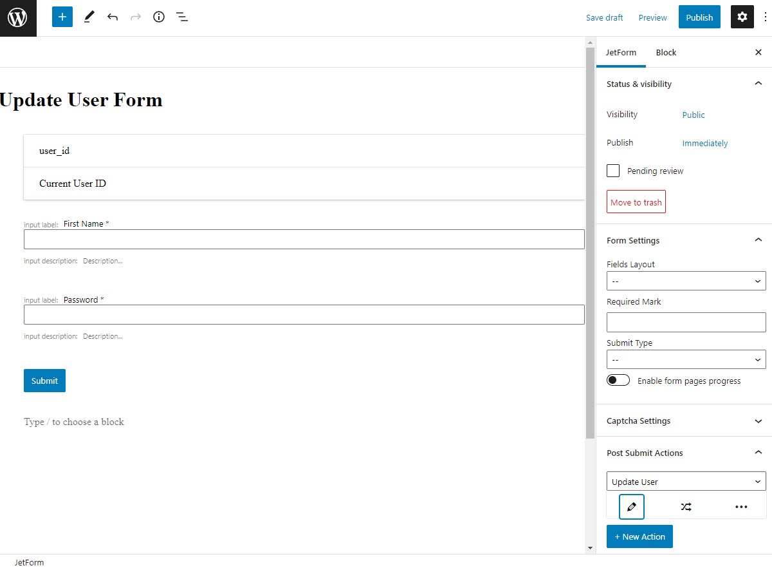Check the Pending review checkbox
Viewport: 772px width, 568px height.
613,171
